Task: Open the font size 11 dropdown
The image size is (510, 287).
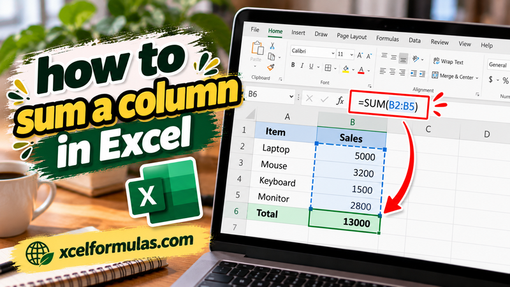Action: (x=352, y=55)
